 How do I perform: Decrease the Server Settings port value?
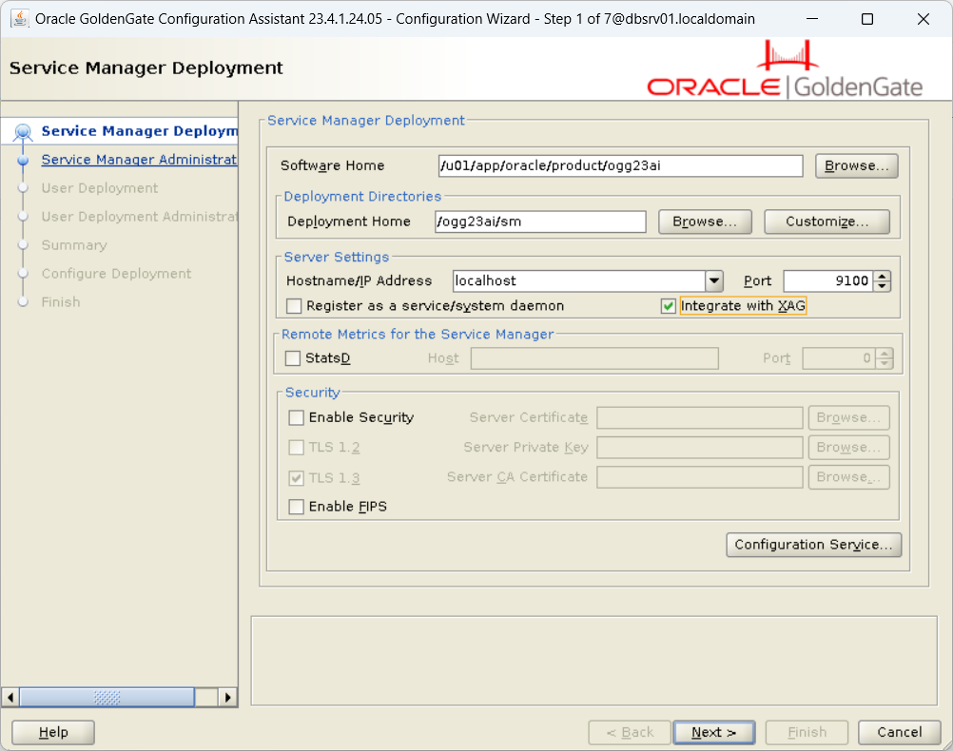[x=883, y=285]
